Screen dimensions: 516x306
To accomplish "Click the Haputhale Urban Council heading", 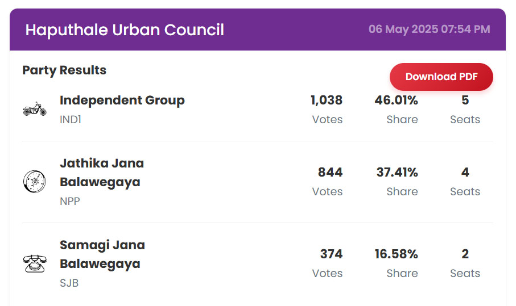I will [125, 30].
